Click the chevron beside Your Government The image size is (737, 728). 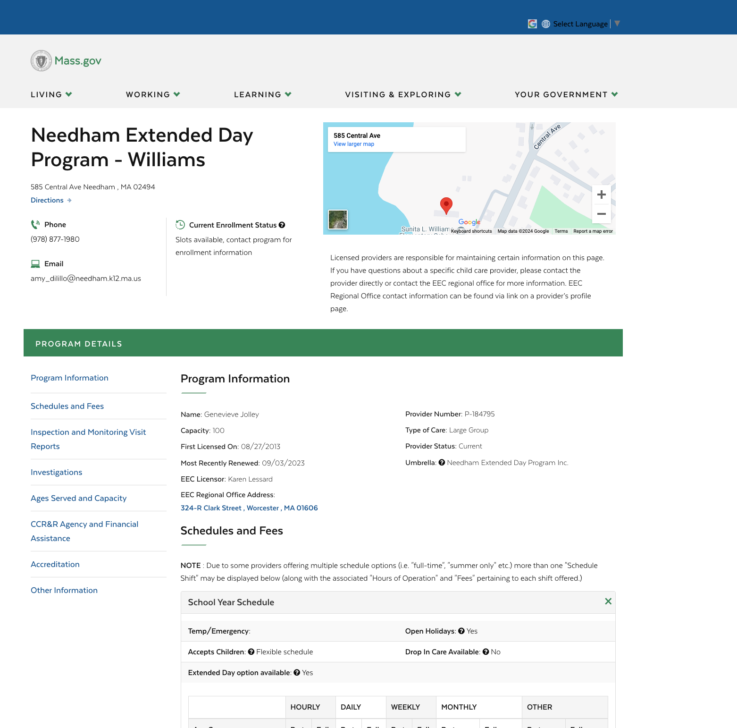click(615, 94)
